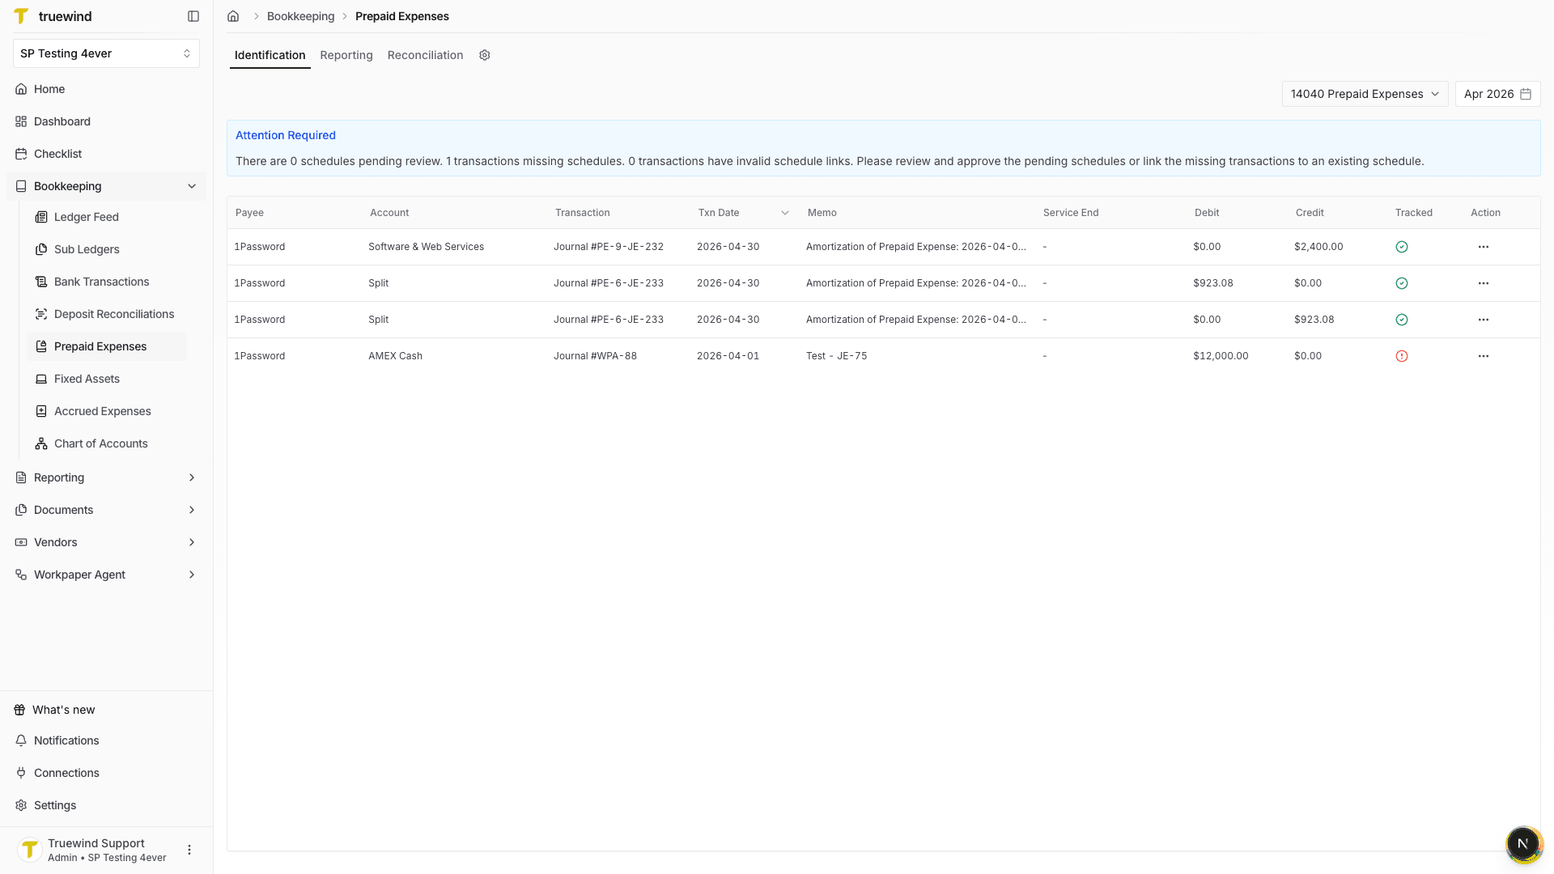Open action menu for AMEX Cash row

click(x=1484, y=356)
